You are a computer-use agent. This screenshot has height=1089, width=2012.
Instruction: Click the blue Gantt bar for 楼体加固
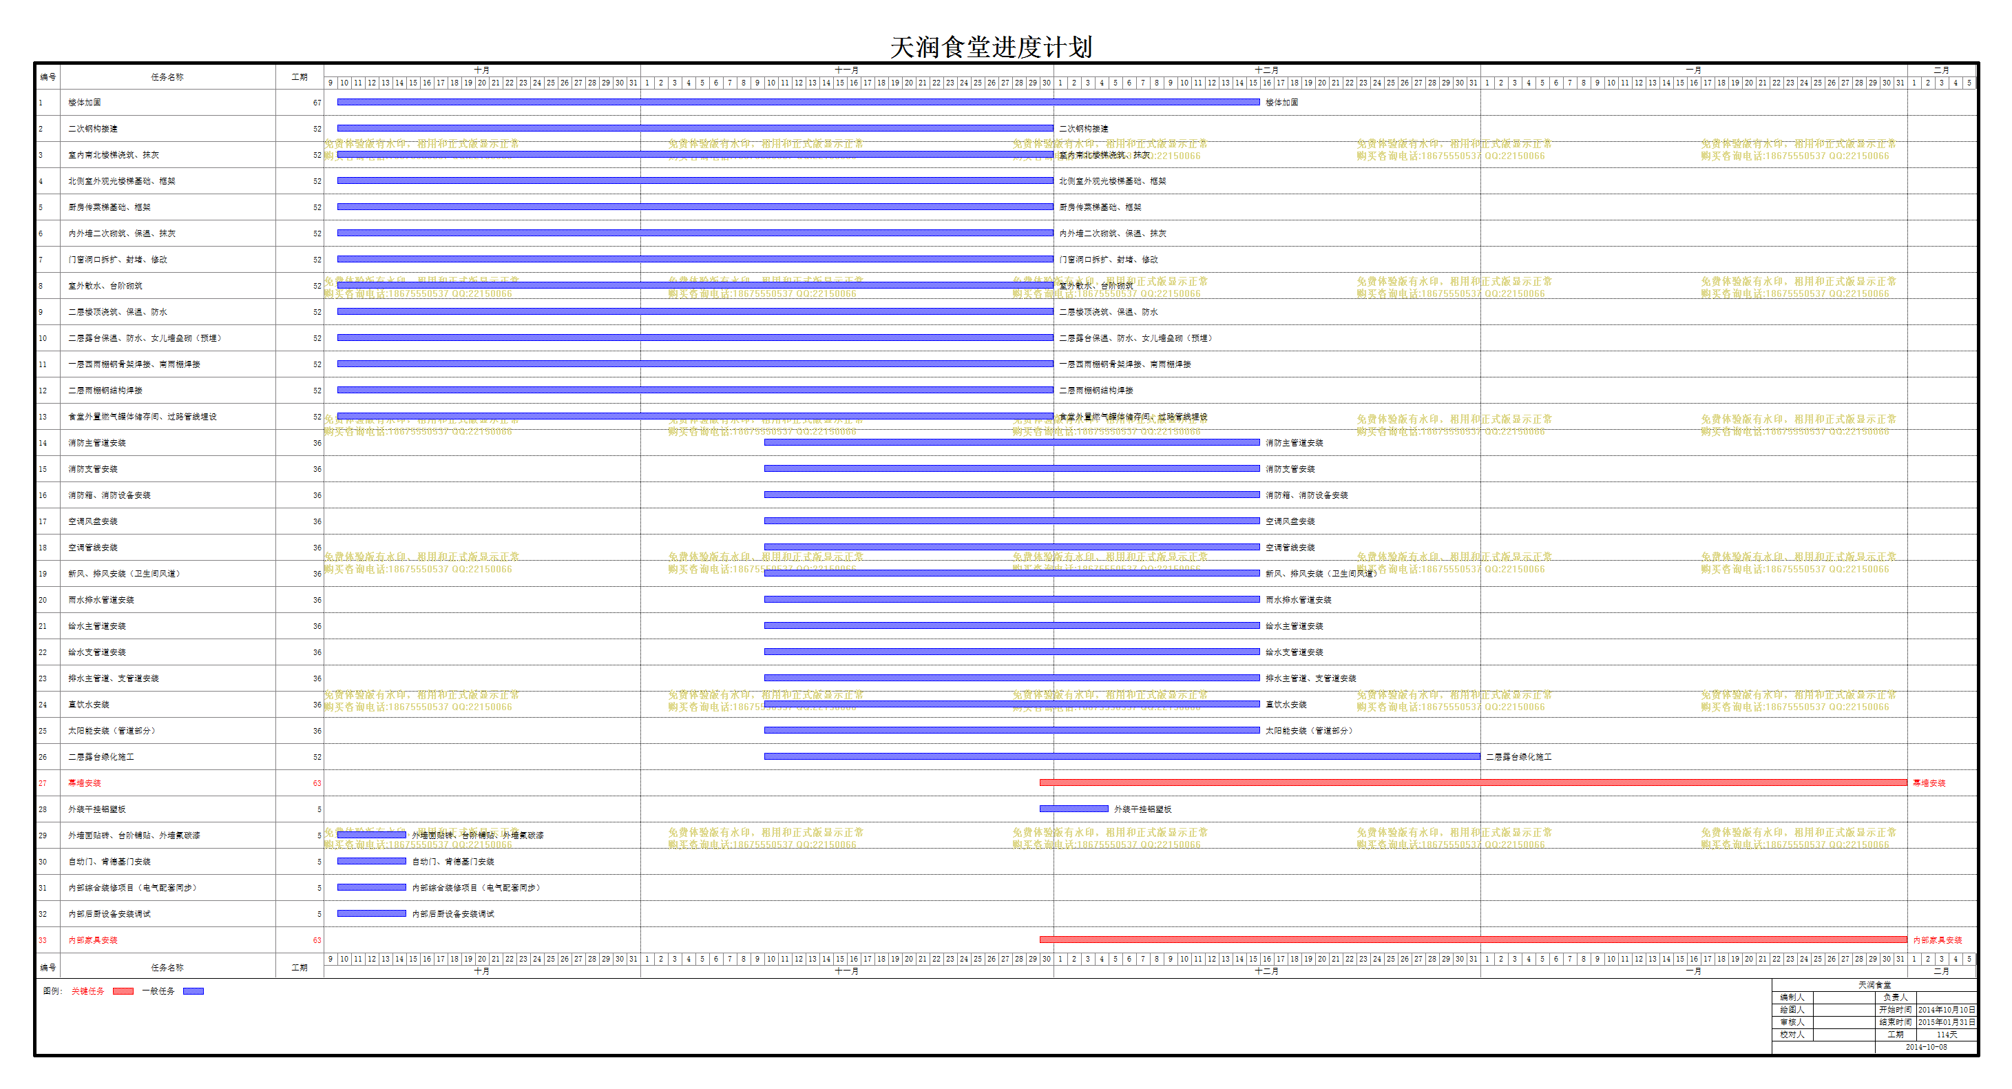798,103
